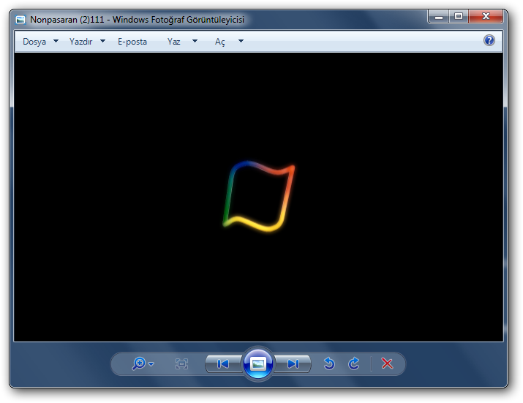
Task: Expand the Yaz dropdown arrow
Action: pyautogui.click(x=195, y=41)
